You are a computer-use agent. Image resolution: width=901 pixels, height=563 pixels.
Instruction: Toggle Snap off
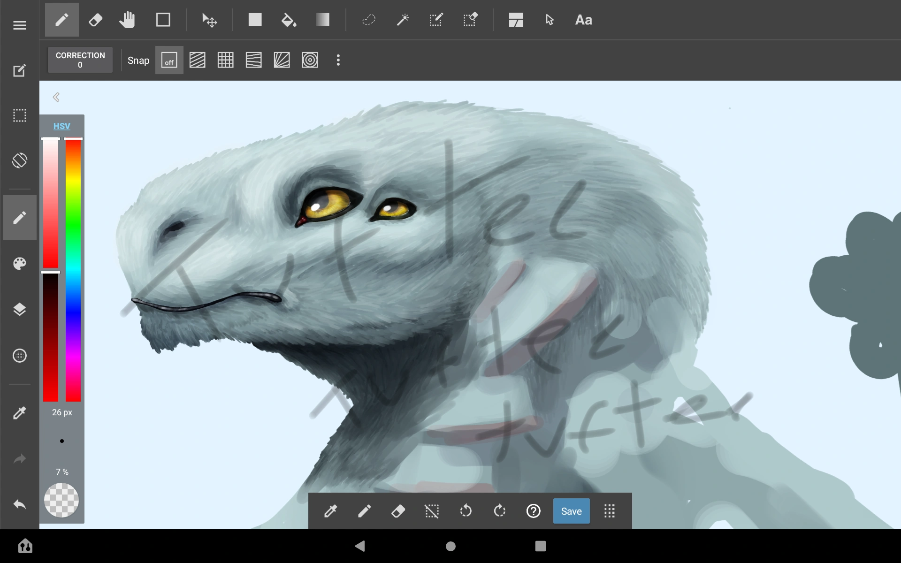[x=169, y=60]
